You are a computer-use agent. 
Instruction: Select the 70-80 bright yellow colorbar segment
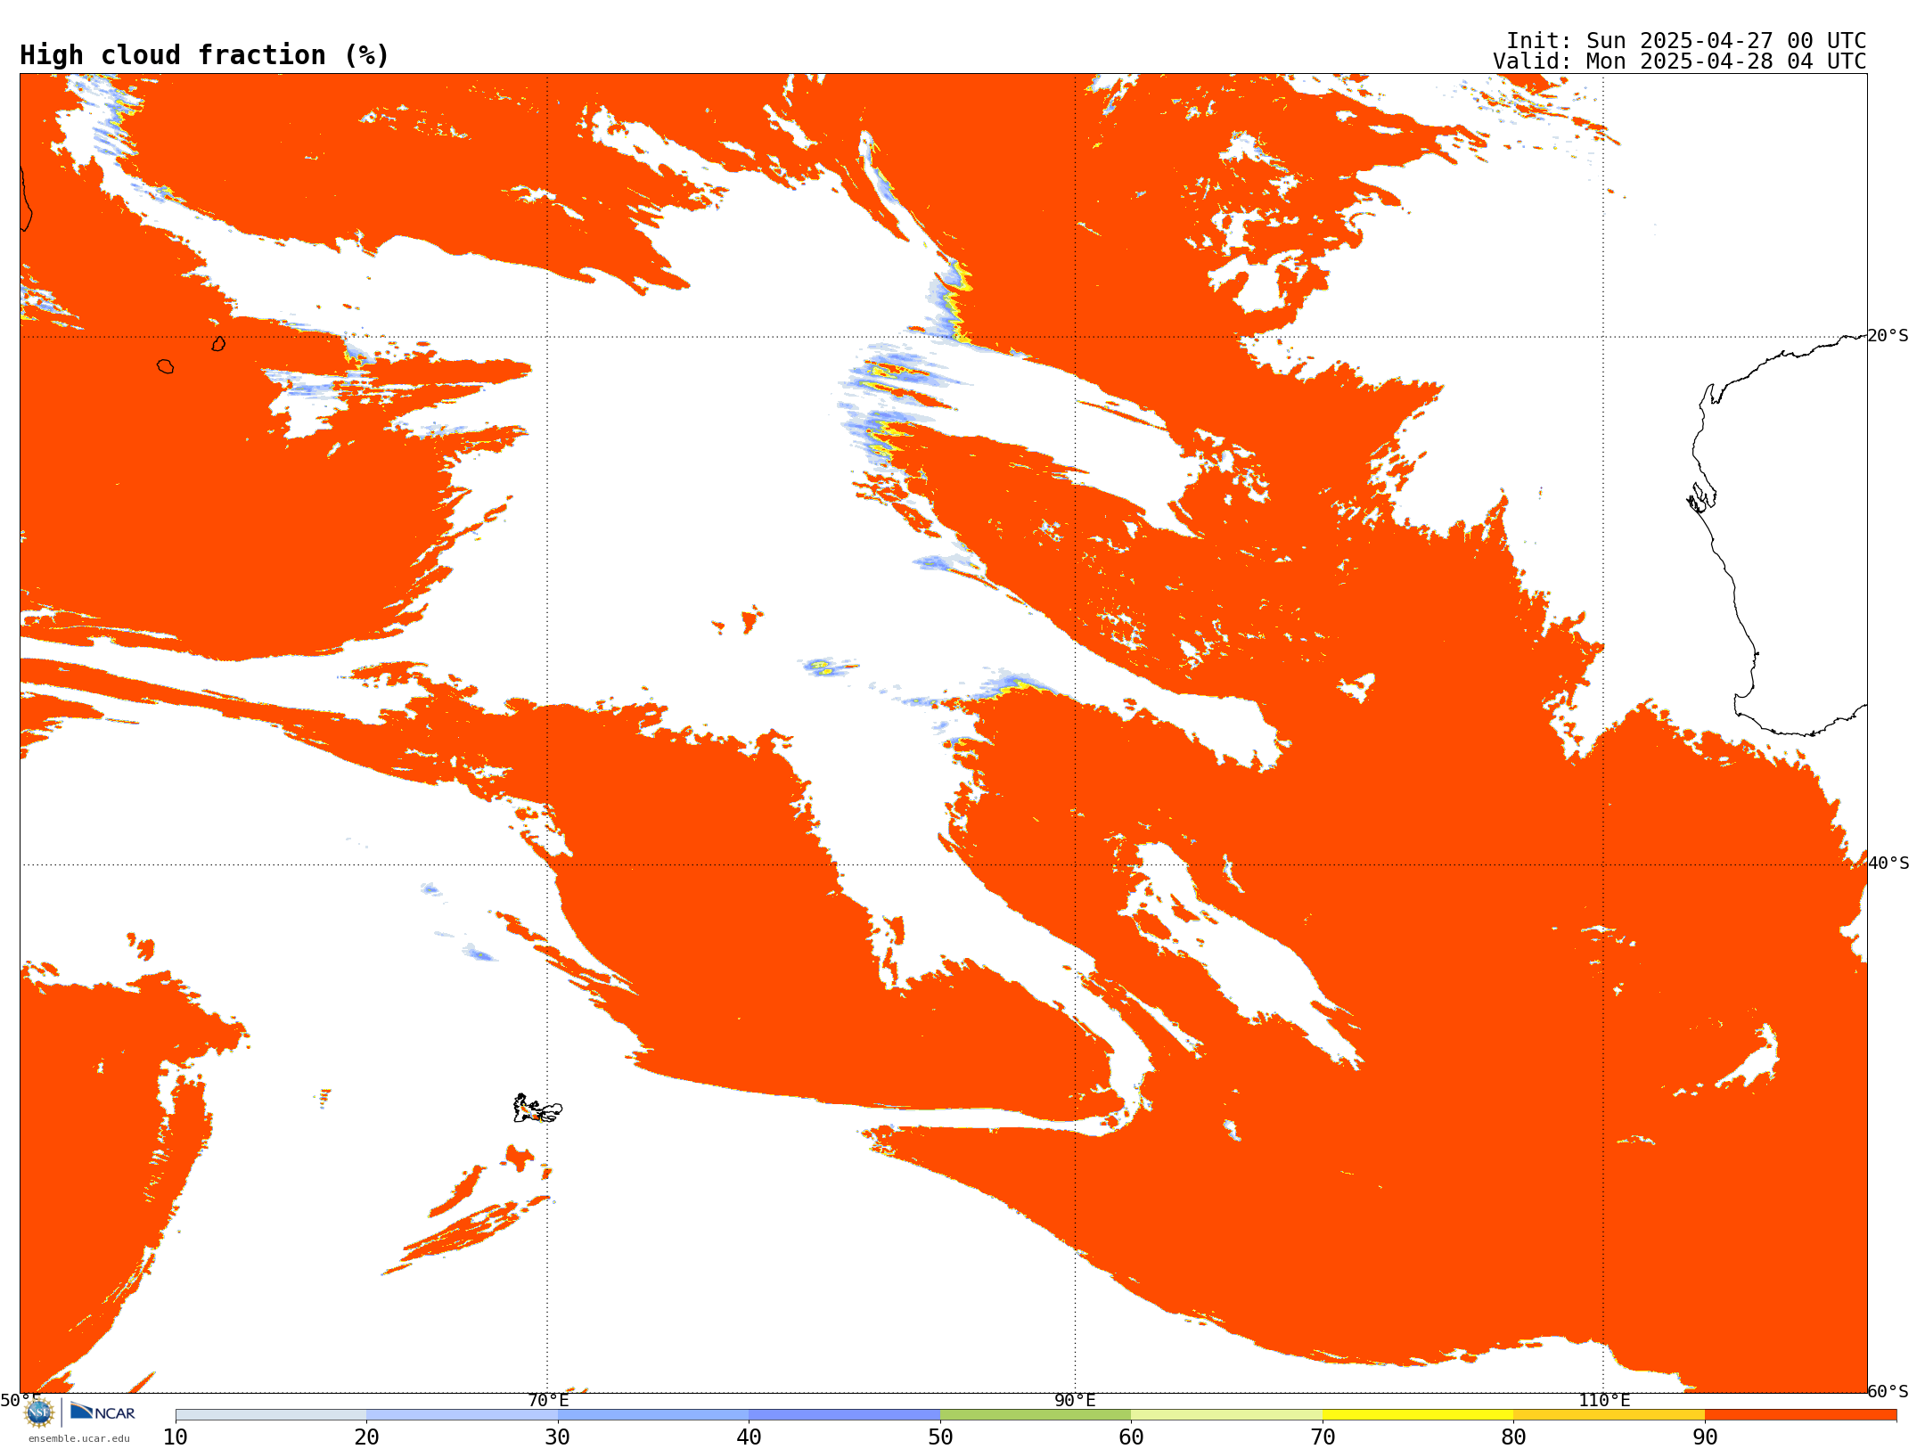(1418, 1415)
